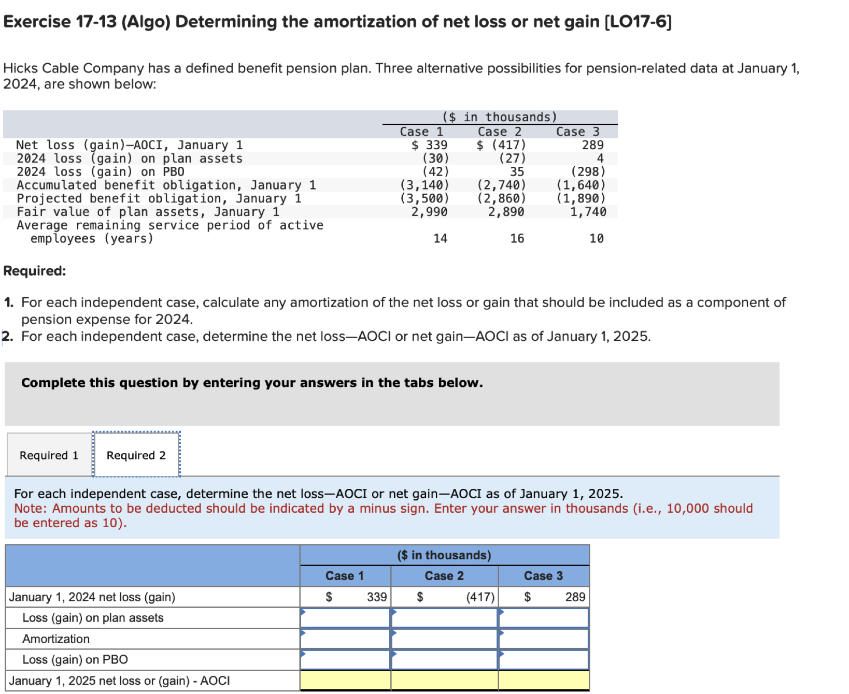Click the Case 1 Amortization input cell
Screen dimensions: 849x694
[x=345, y=639]
